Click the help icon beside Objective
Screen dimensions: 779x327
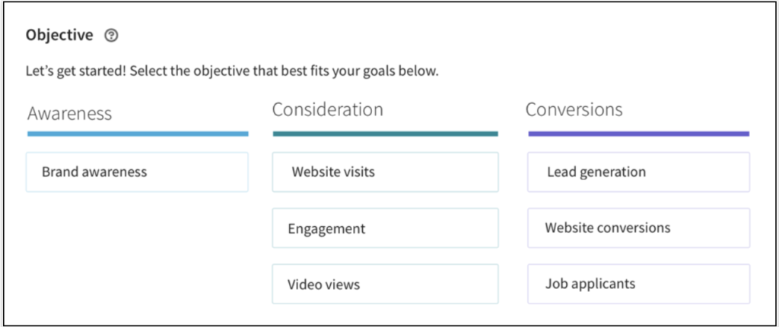[112, 35]
